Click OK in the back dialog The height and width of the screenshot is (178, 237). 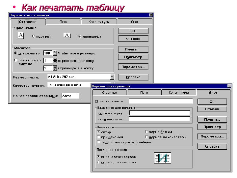coord(133,31)
